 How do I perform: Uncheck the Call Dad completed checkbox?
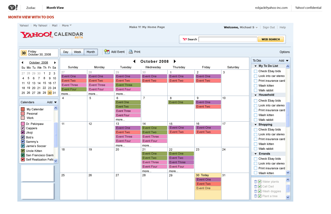pyautogui.click(x=260, y=186)
